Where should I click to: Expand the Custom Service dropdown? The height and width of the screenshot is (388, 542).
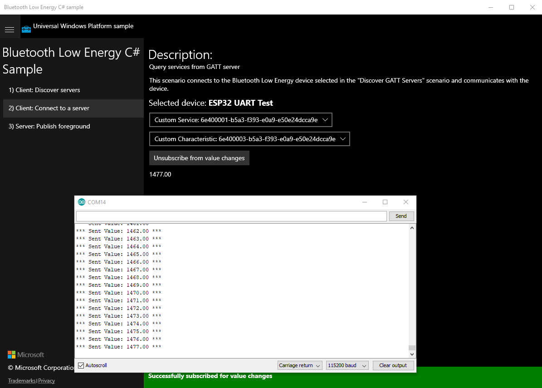tap(240, 120)
